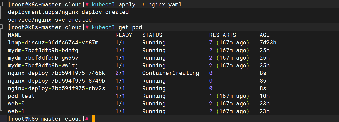Image resolution: width=339 pixels, height=122 pixels.
Task: Click the 0/1 ready value
Action: click(x=120, y=73)
